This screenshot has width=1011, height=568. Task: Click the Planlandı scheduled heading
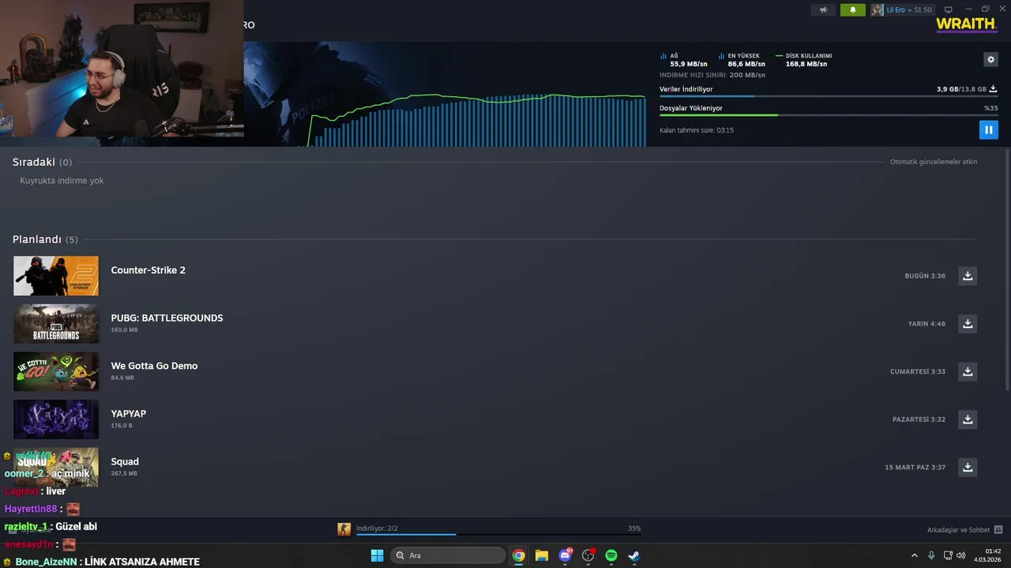pos(37,239)
